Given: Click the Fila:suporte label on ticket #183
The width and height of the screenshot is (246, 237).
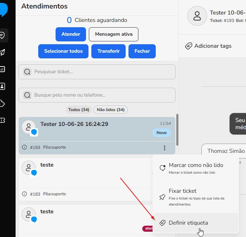Looking at the screenshot, I should 55,194.
